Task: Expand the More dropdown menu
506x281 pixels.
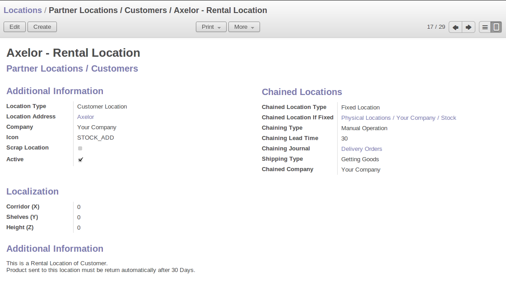Action: 244,27
